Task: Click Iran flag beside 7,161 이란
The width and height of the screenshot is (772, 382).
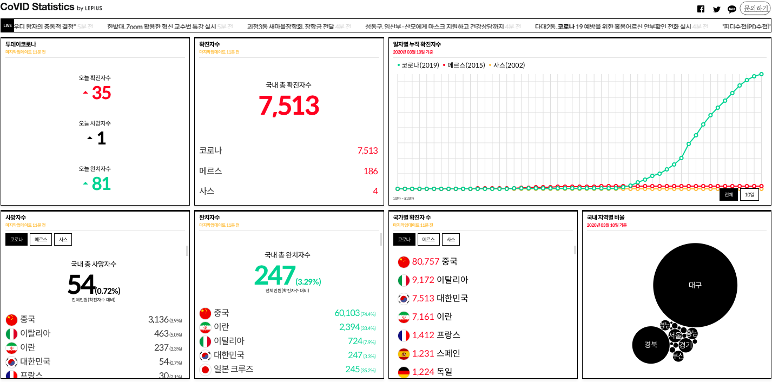Action: [404, 317]
